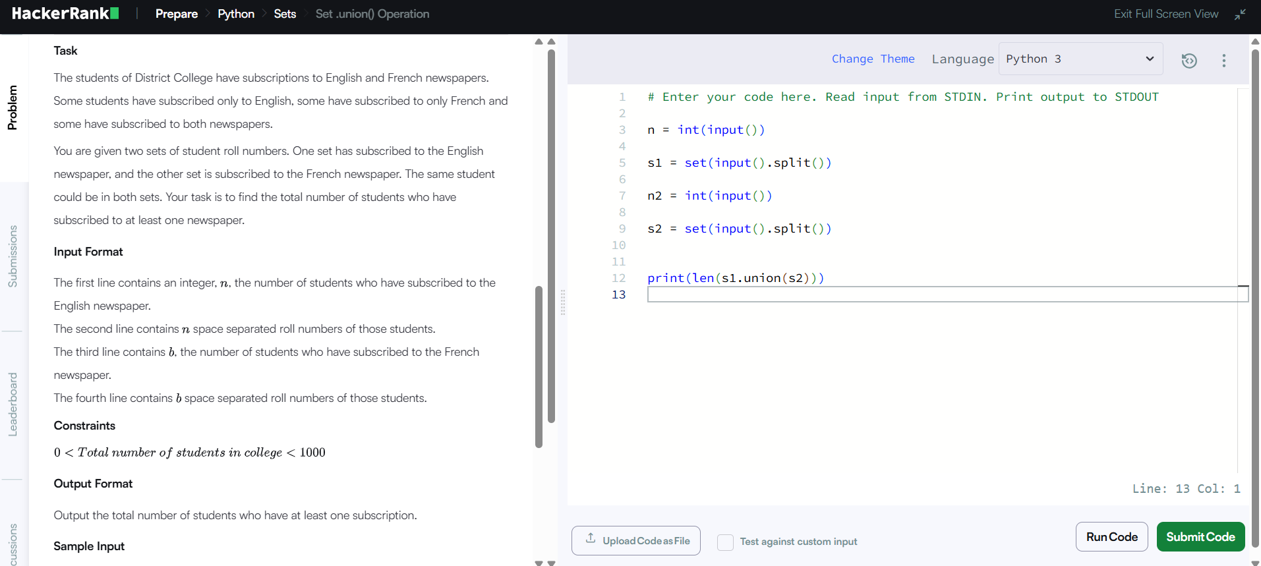Screen dimensions: 1261x566
Task: Go to Sets in breadcrumb
Action: click(x=285, y=14)
